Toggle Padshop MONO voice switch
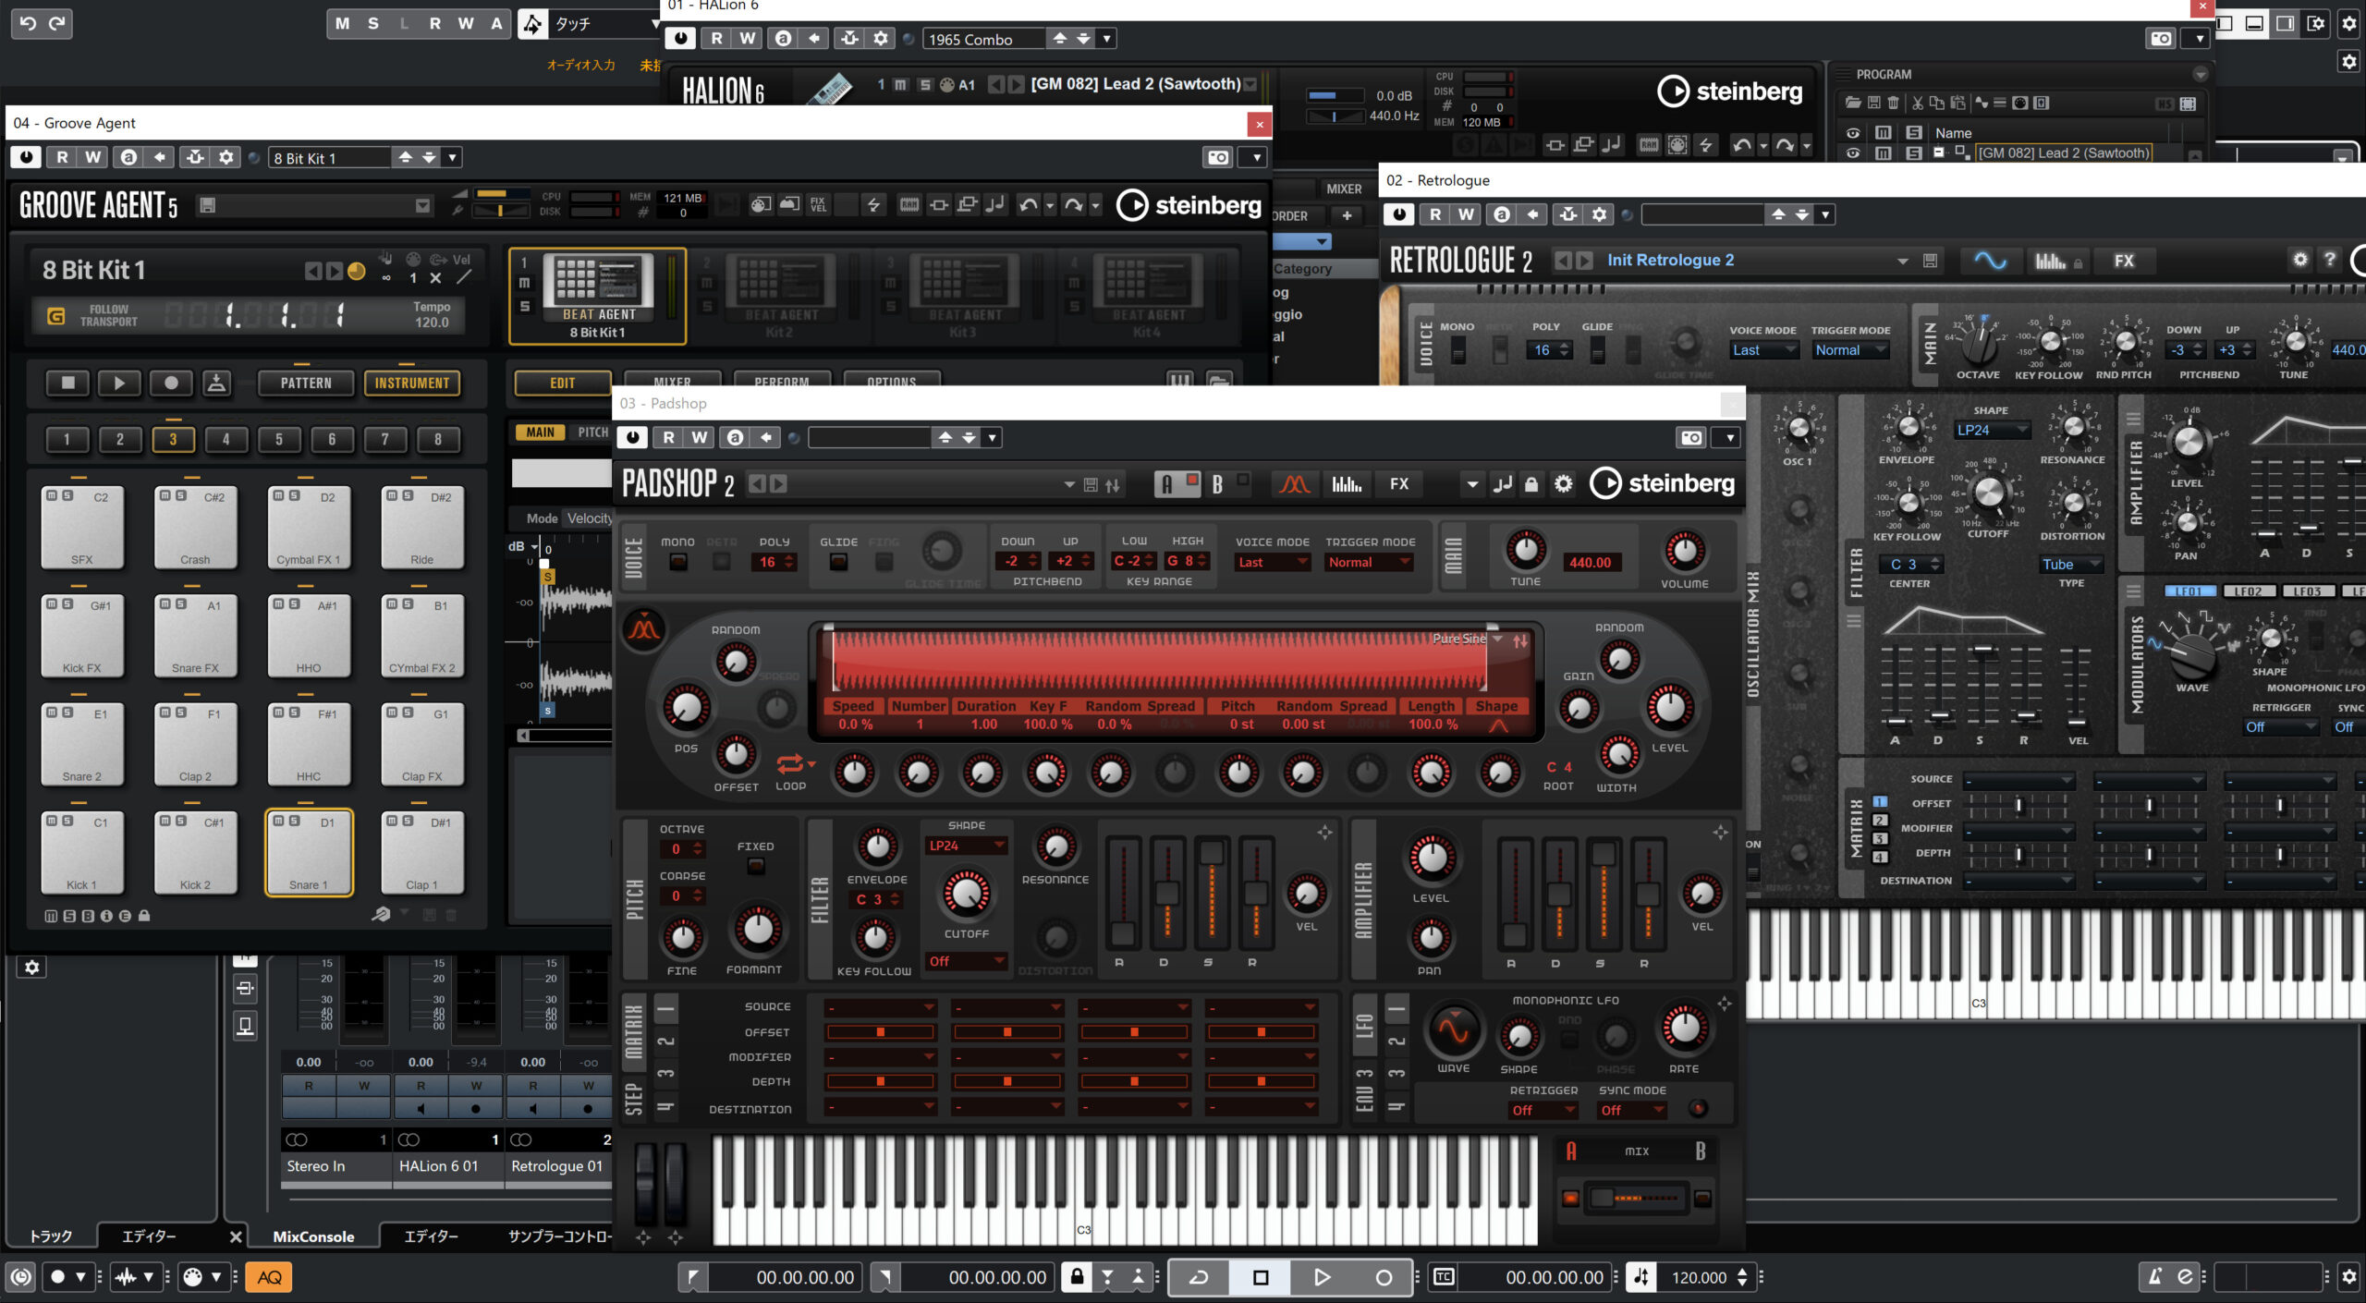Viewport: 2366px width, 1303px height. click(677, 562)
